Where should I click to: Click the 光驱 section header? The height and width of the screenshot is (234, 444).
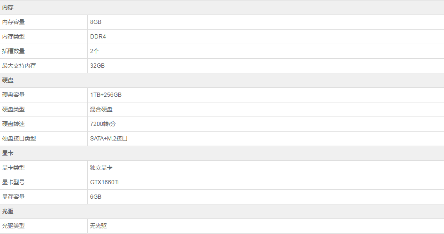pos(8,211)
